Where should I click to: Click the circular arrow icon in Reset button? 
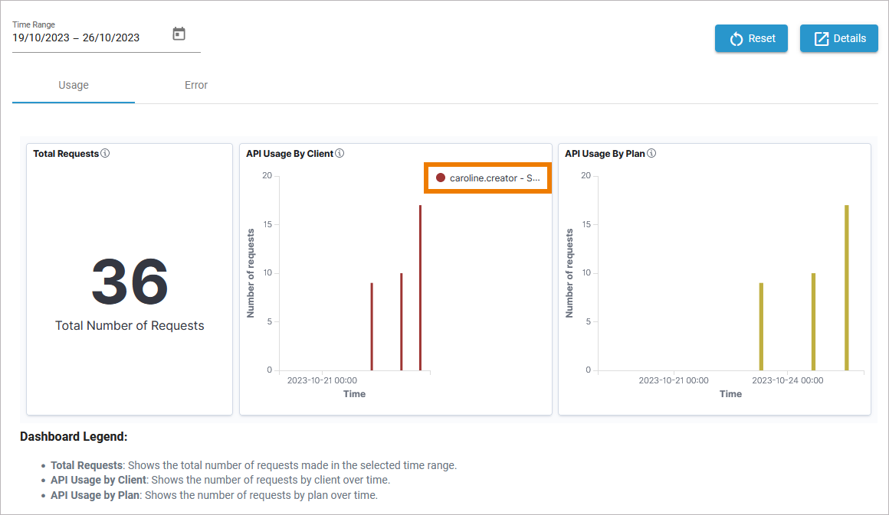tap(736, 39)
